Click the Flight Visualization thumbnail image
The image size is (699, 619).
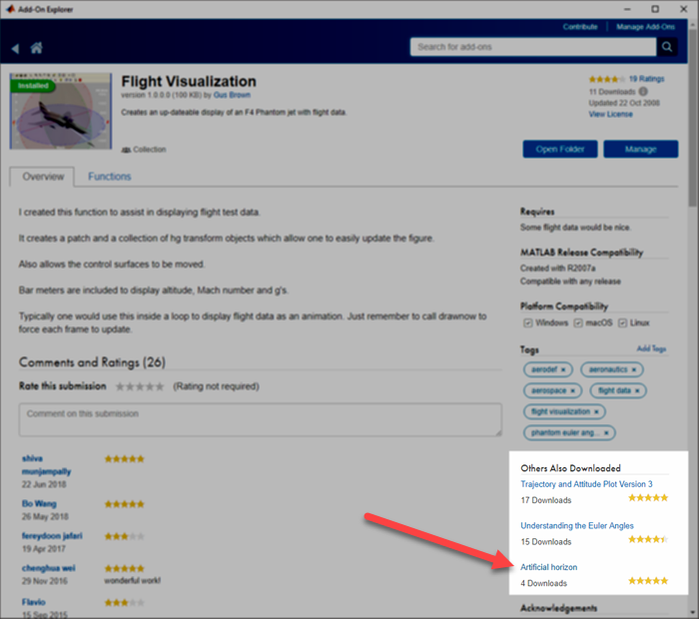(60, 116)
